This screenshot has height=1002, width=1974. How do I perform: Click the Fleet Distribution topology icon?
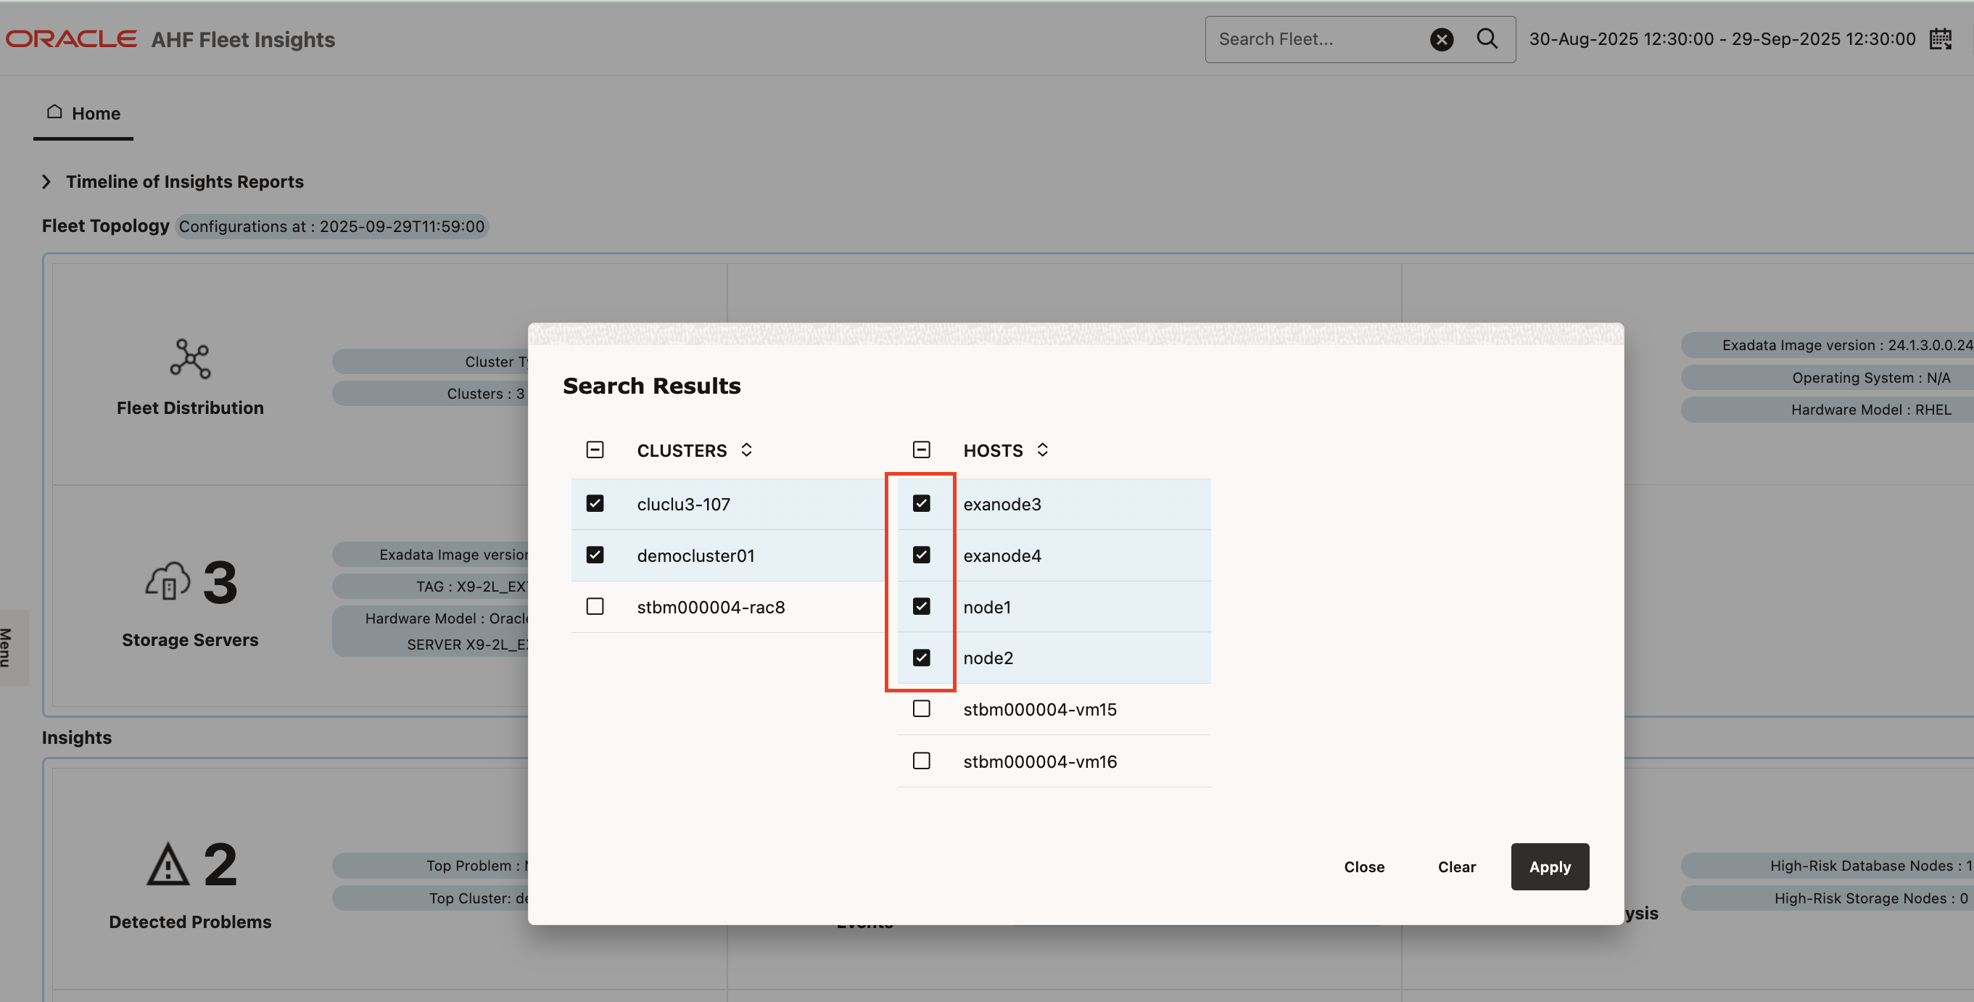[x=189, y=360]
